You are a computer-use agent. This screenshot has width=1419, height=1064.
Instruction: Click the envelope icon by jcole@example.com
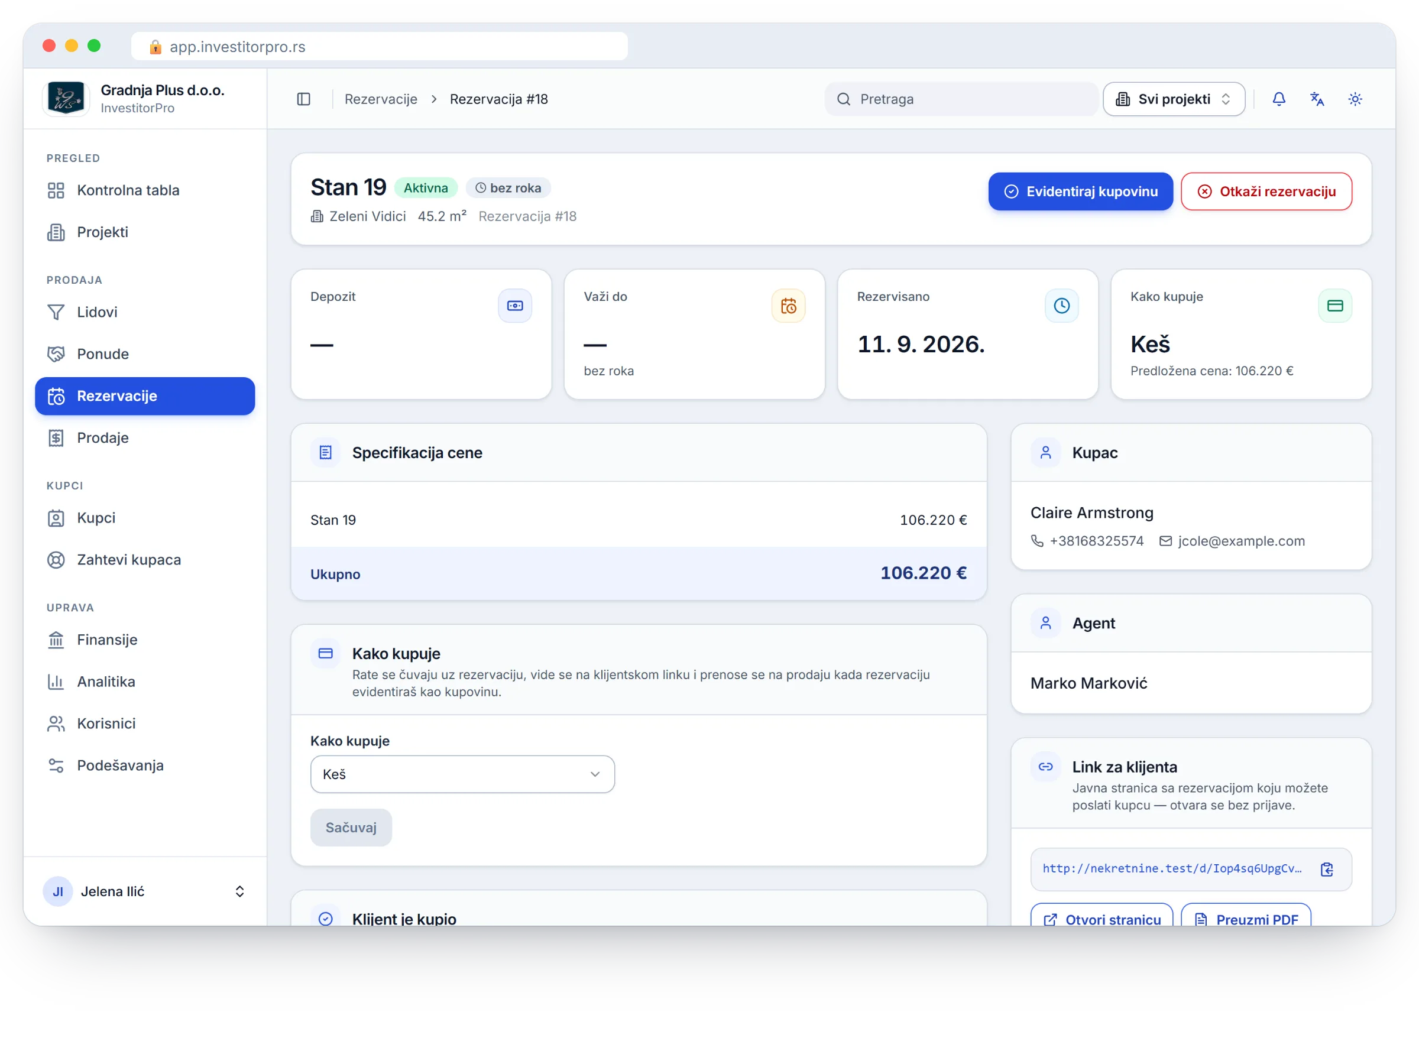pyautogui.click(x=1165, y=541)
